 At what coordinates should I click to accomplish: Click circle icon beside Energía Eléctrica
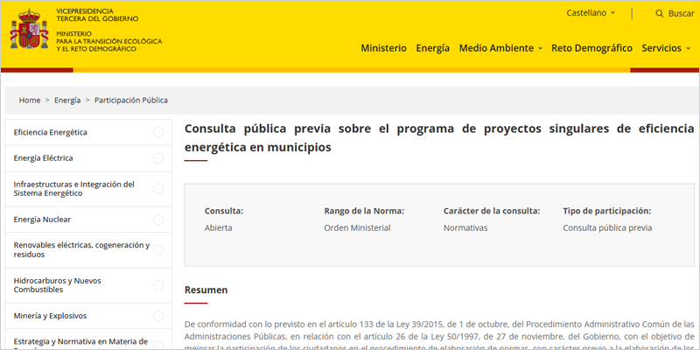(158, 158)
